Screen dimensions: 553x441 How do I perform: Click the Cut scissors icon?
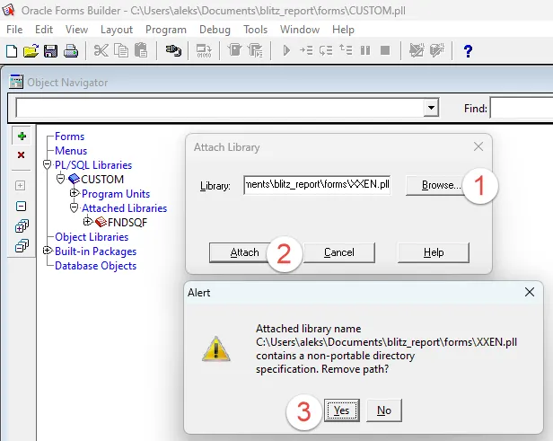click(101, 51)
